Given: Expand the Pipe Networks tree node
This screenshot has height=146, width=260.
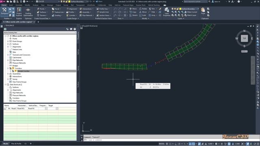Looking at the screenshot, I should pyautogui.click(x=8, y=60).
